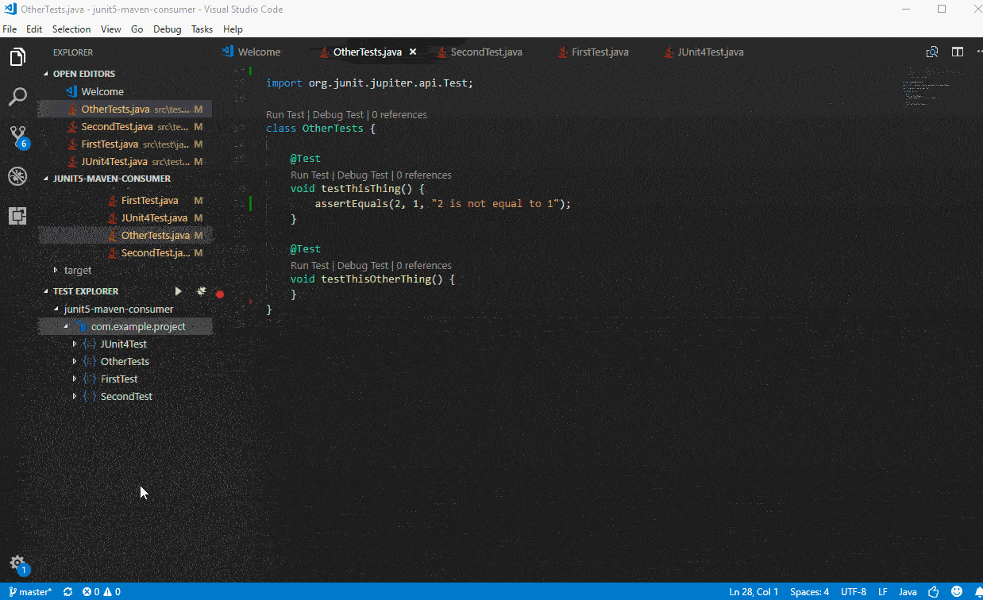Collapse the com.example.project node arrow
Screen dimensions: 983x600
click(67, 327)
